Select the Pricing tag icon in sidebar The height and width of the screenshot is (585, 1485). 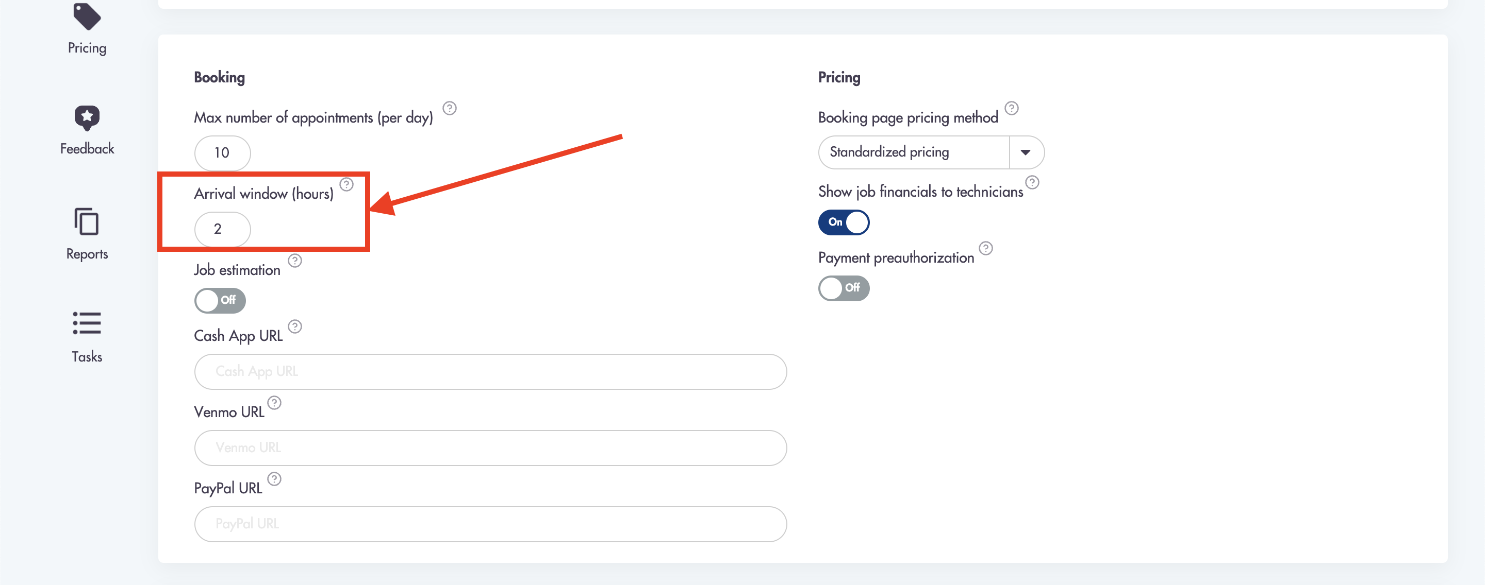86,18
